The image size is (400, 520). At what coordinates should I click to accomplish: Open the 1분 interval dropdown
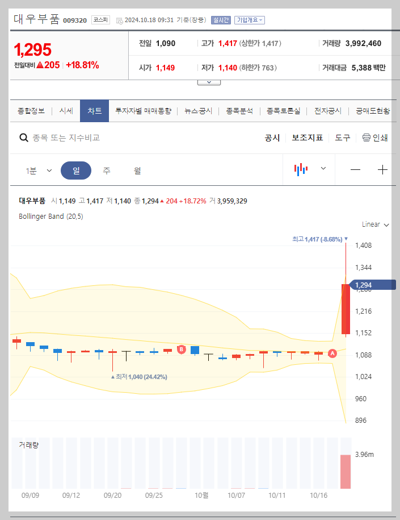pos(37,170)
